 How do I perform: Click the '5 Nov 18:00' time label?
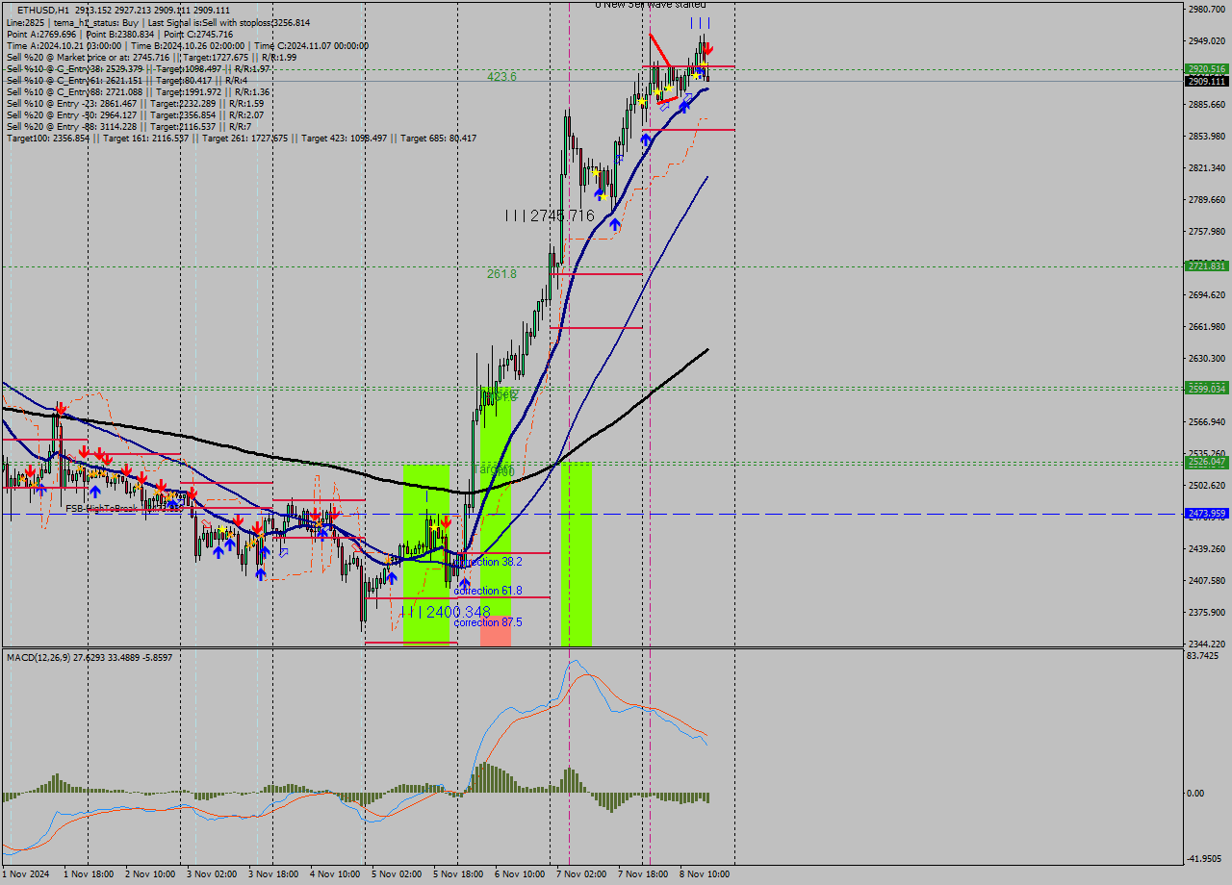click(458, 874)
